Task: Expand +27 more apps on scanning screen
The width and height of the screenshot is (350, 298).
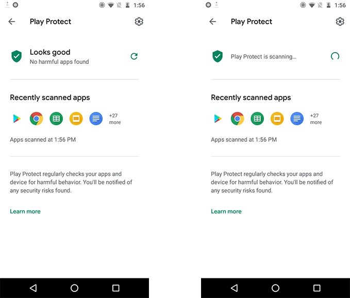Action: pos(316,119)
